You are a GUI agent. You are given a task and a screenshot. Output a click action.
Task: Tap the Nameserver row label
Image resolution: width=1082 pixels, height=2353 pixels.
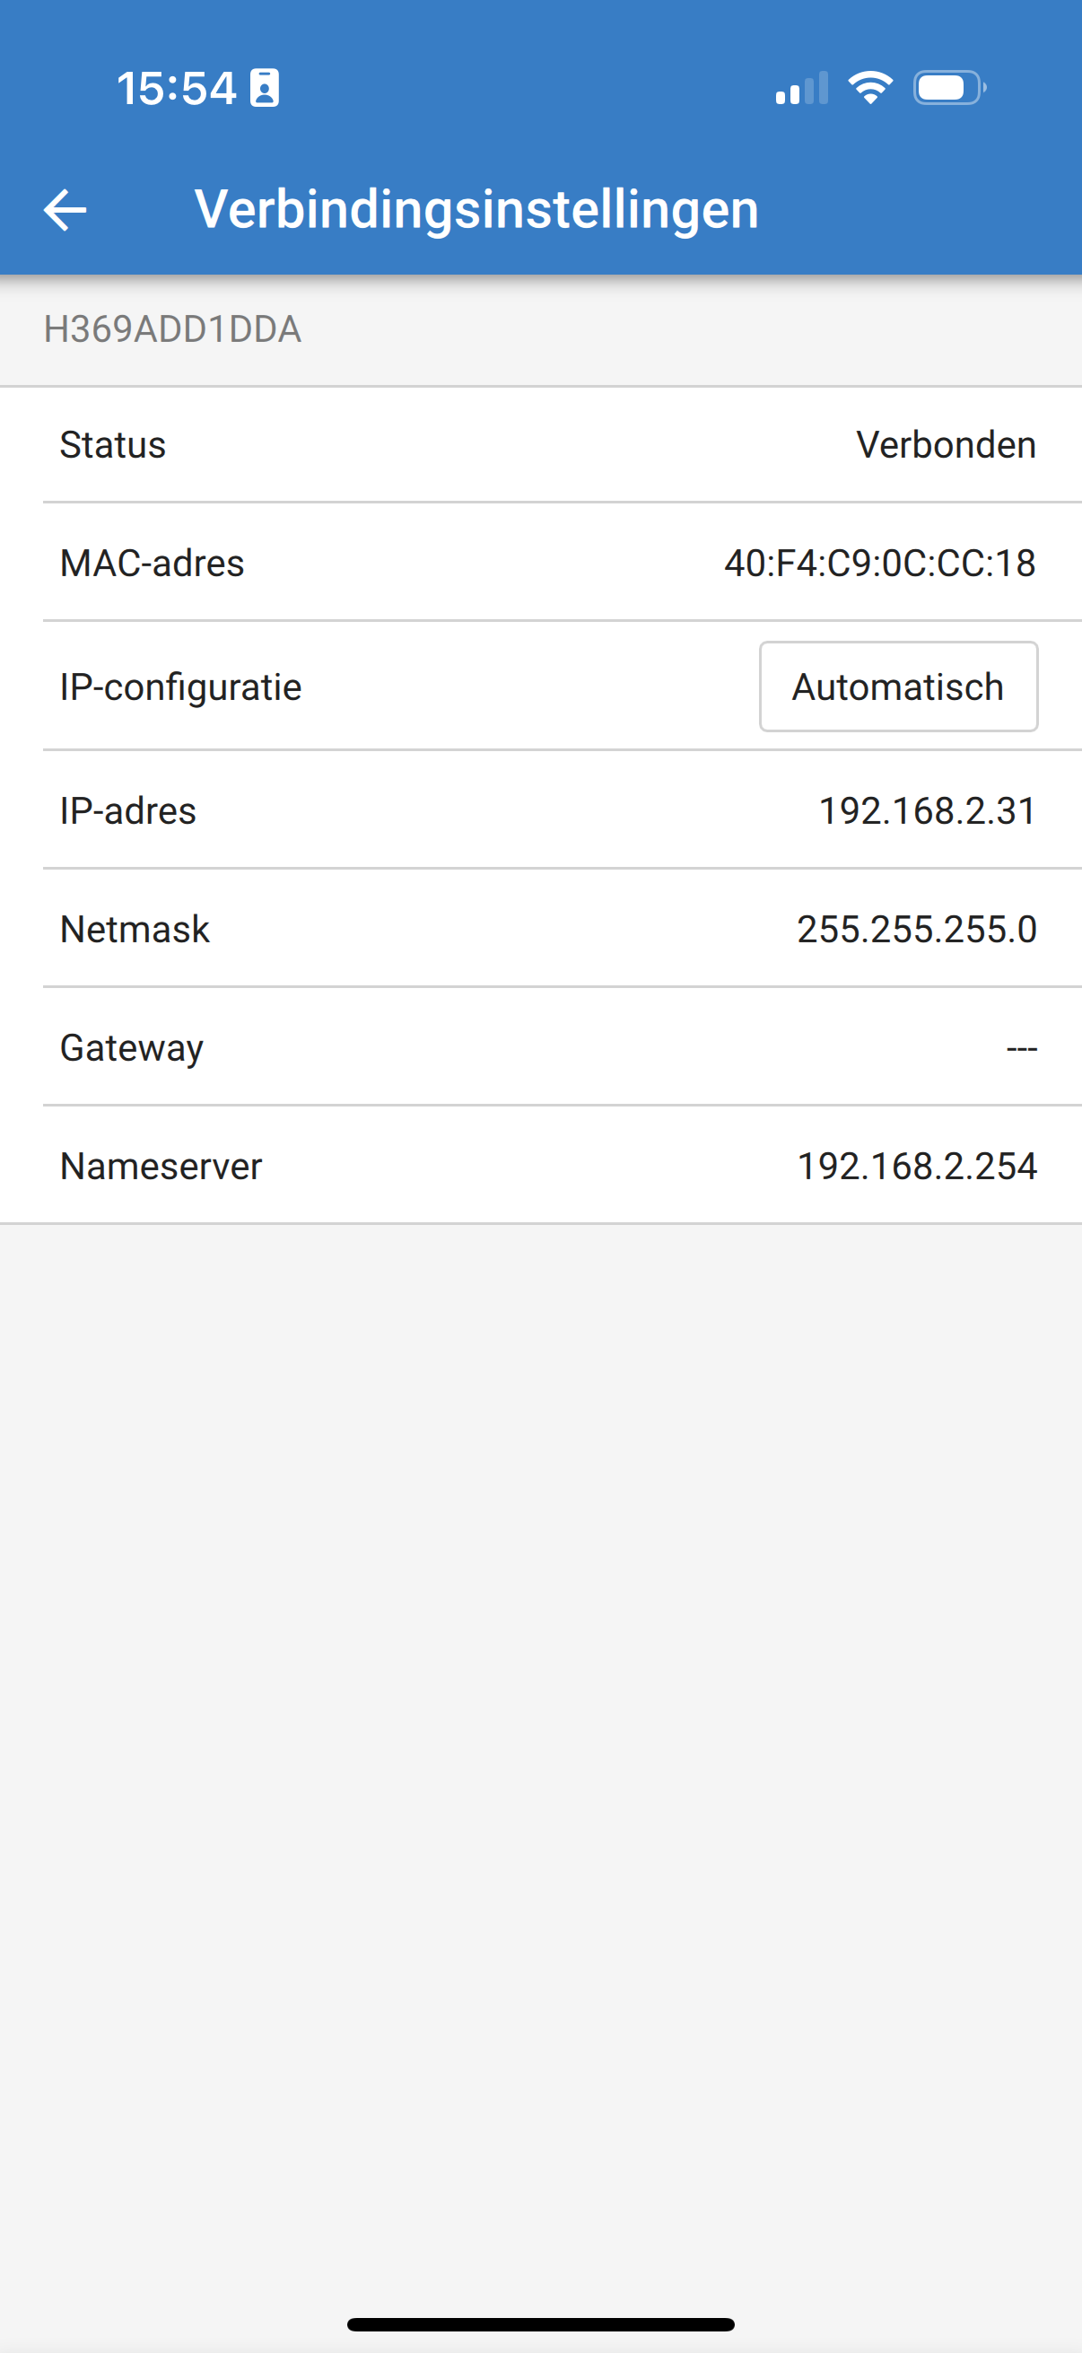click(x=161, y=1166)
